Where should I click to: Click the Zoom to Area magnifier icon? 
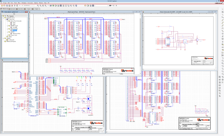[x=43, y=6]
